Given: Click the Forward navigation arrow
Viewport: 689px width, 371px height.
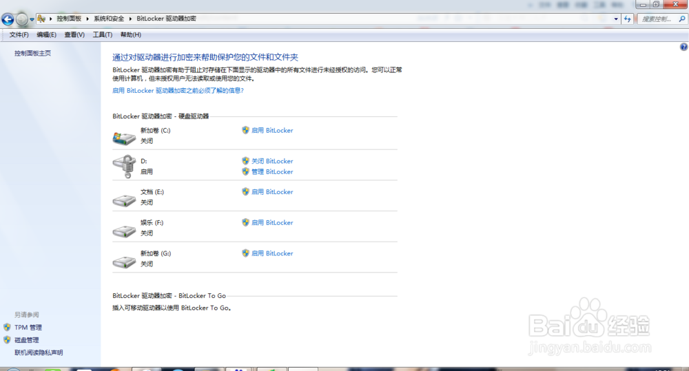Looking at the screenshot, I should (21, 19).
